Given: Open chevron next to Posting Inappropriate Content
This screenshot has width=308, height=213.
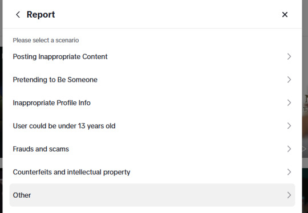Looking at the screenshot, I should pos(289,56).
